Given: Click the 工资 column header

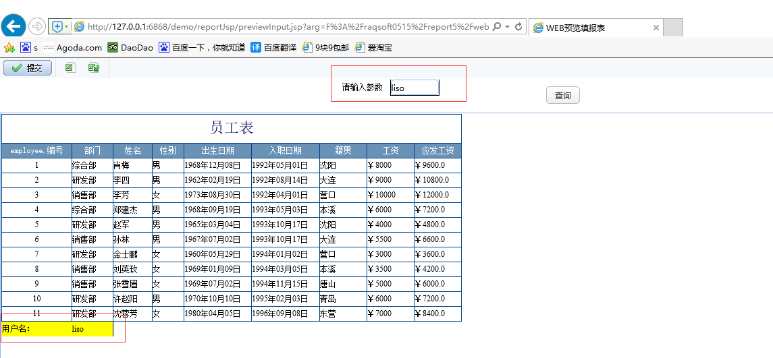Looking at the screenshot, I should pyautogui.click(x=390, y=150).
